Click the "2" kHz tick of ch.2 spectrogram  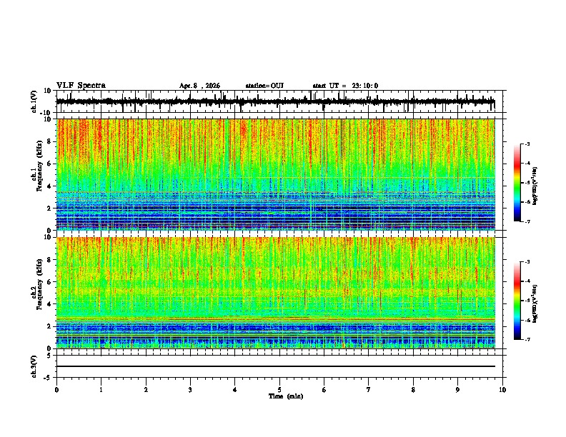(49, 326)
